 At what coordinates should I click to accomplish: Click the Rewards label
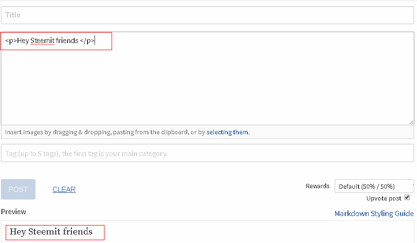(x=318, y=186)
